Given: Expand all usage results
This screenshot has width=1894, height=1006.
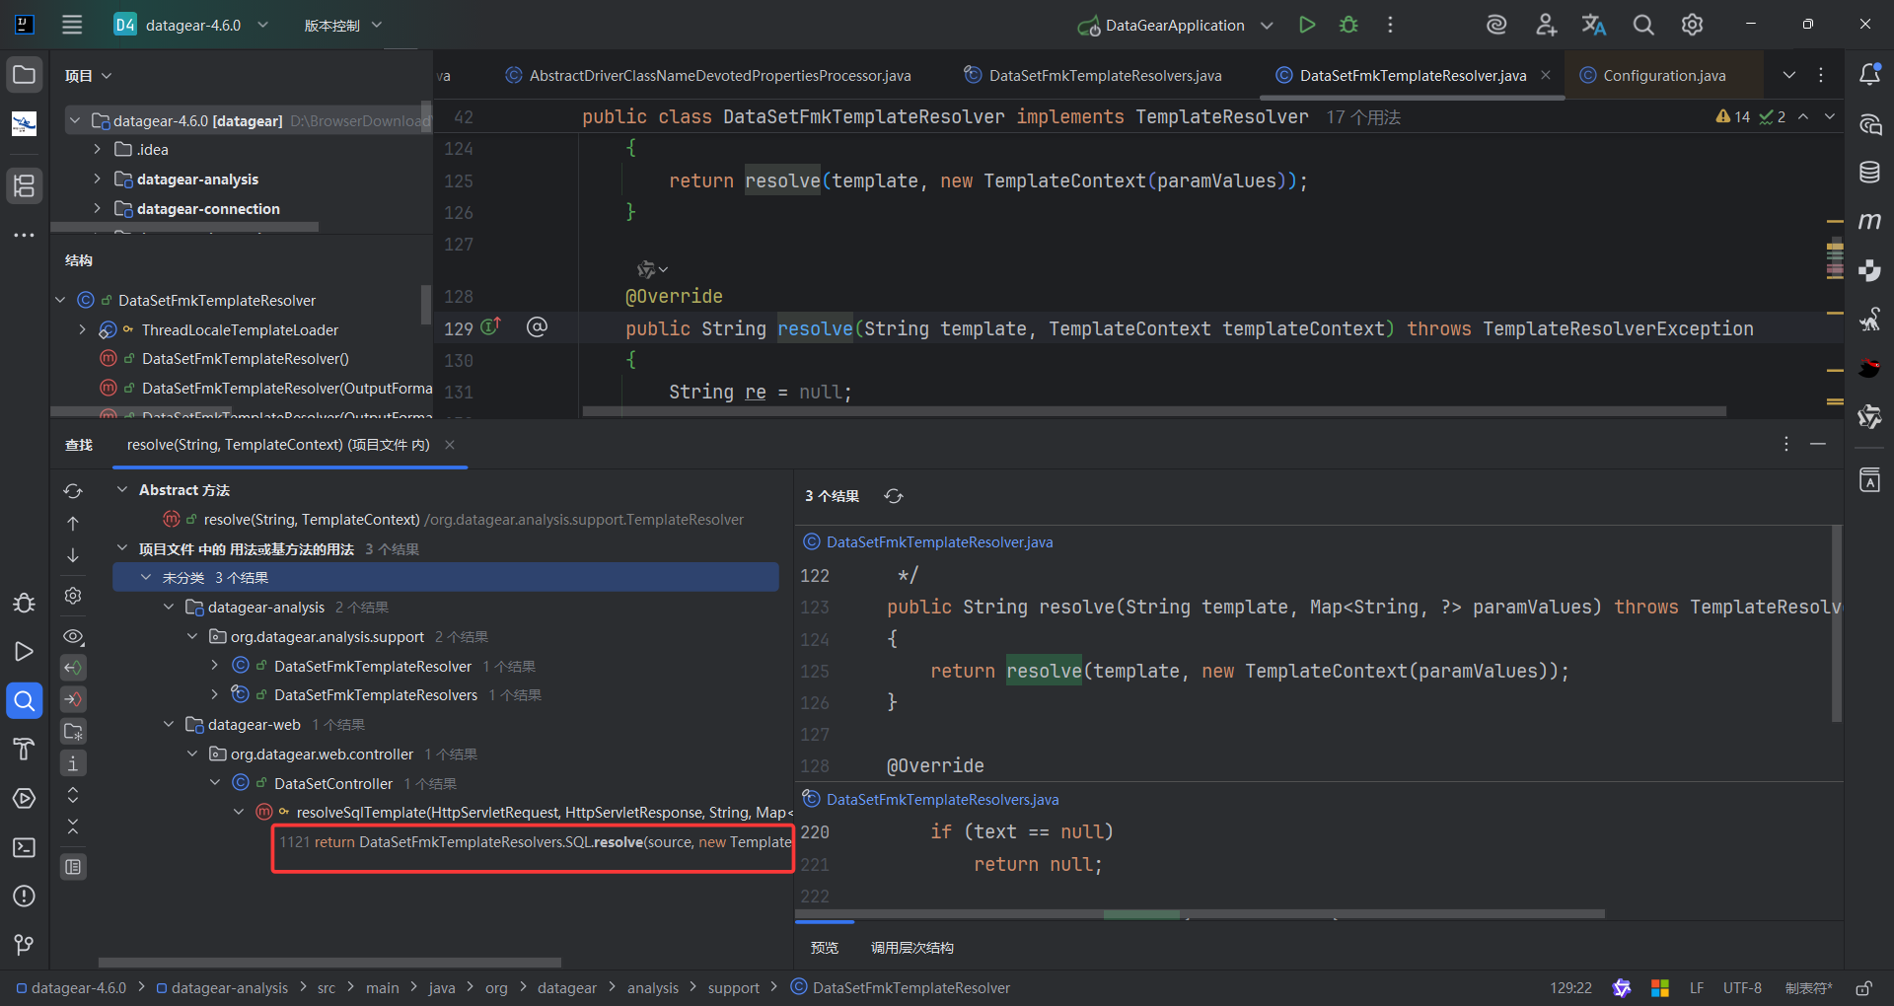Looking at the screenshot, I should click(x=73, y=795).
